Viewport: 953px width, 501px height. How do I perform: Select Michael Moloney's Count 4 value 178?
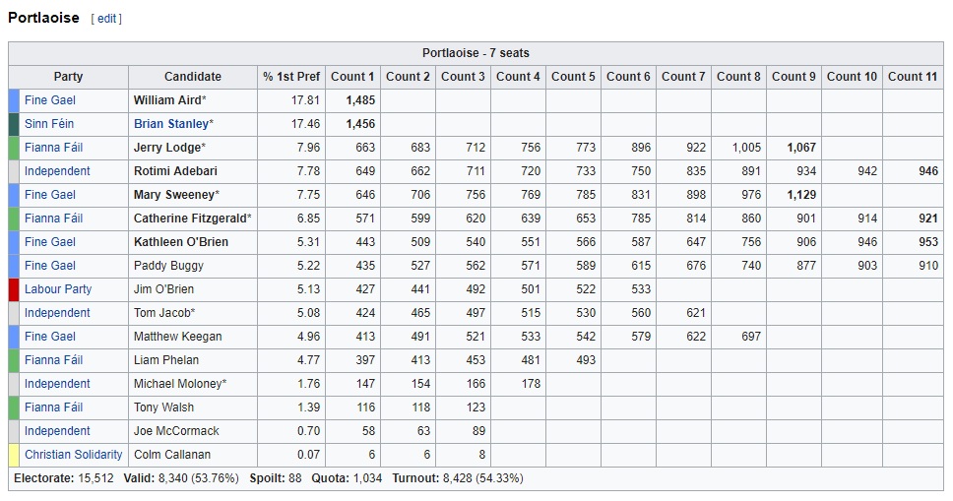click(531, 384)
